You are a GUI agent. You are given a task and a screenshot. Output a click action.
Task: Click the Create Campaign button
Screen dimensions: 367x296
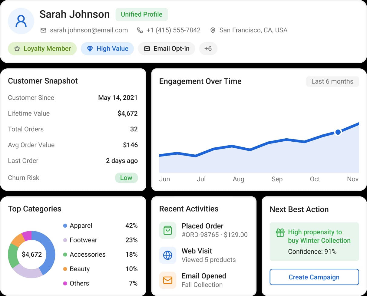click(x=314, y=277)
